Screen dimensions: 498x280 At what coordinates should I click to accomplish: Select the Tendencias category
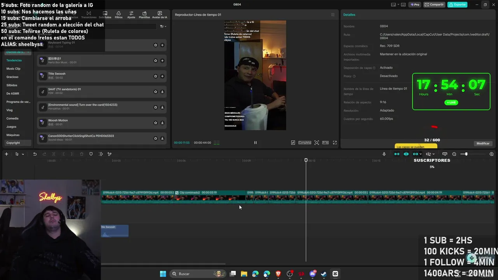14,60
